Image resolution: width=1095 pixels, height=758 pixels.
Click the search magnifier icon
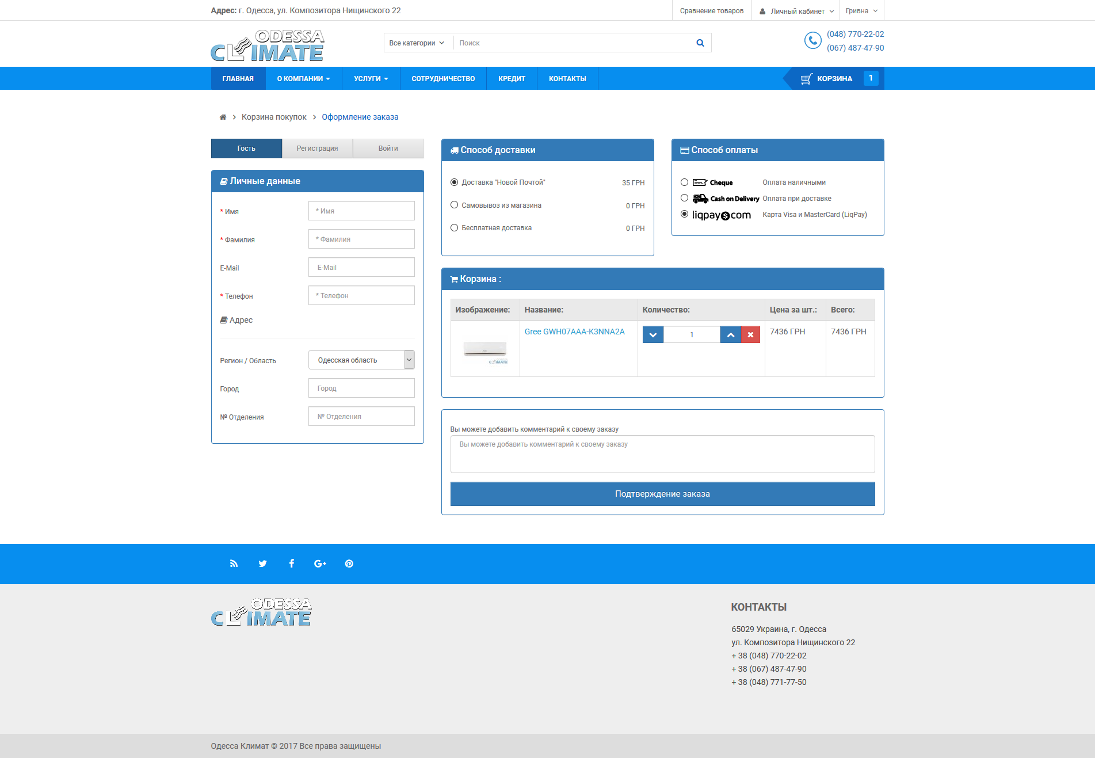pyautogui.click(x=700, y=43)
